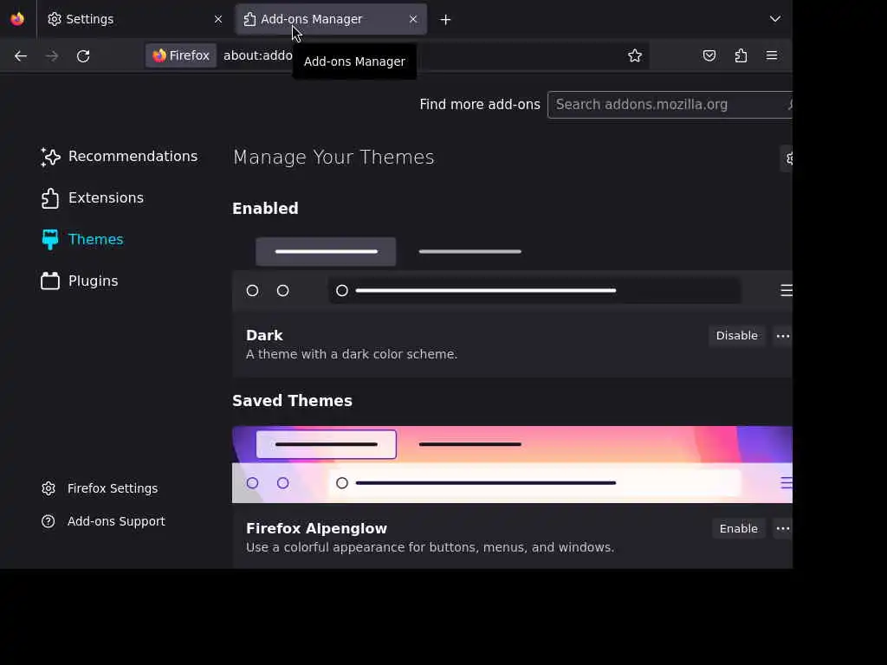887x665 pixels.
Task: Open more options for Firefox Alpenglow
Action: point(783,529)
